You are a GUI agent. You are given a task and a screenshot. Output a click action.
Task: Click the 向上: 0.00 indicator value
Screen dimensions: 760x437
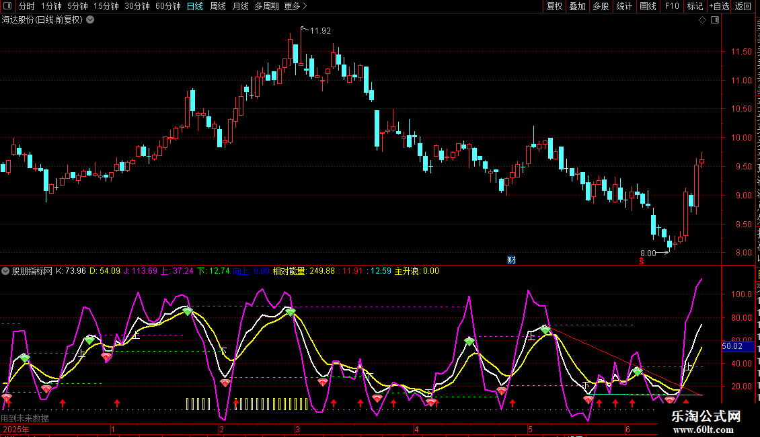click(x=251, y=272)
